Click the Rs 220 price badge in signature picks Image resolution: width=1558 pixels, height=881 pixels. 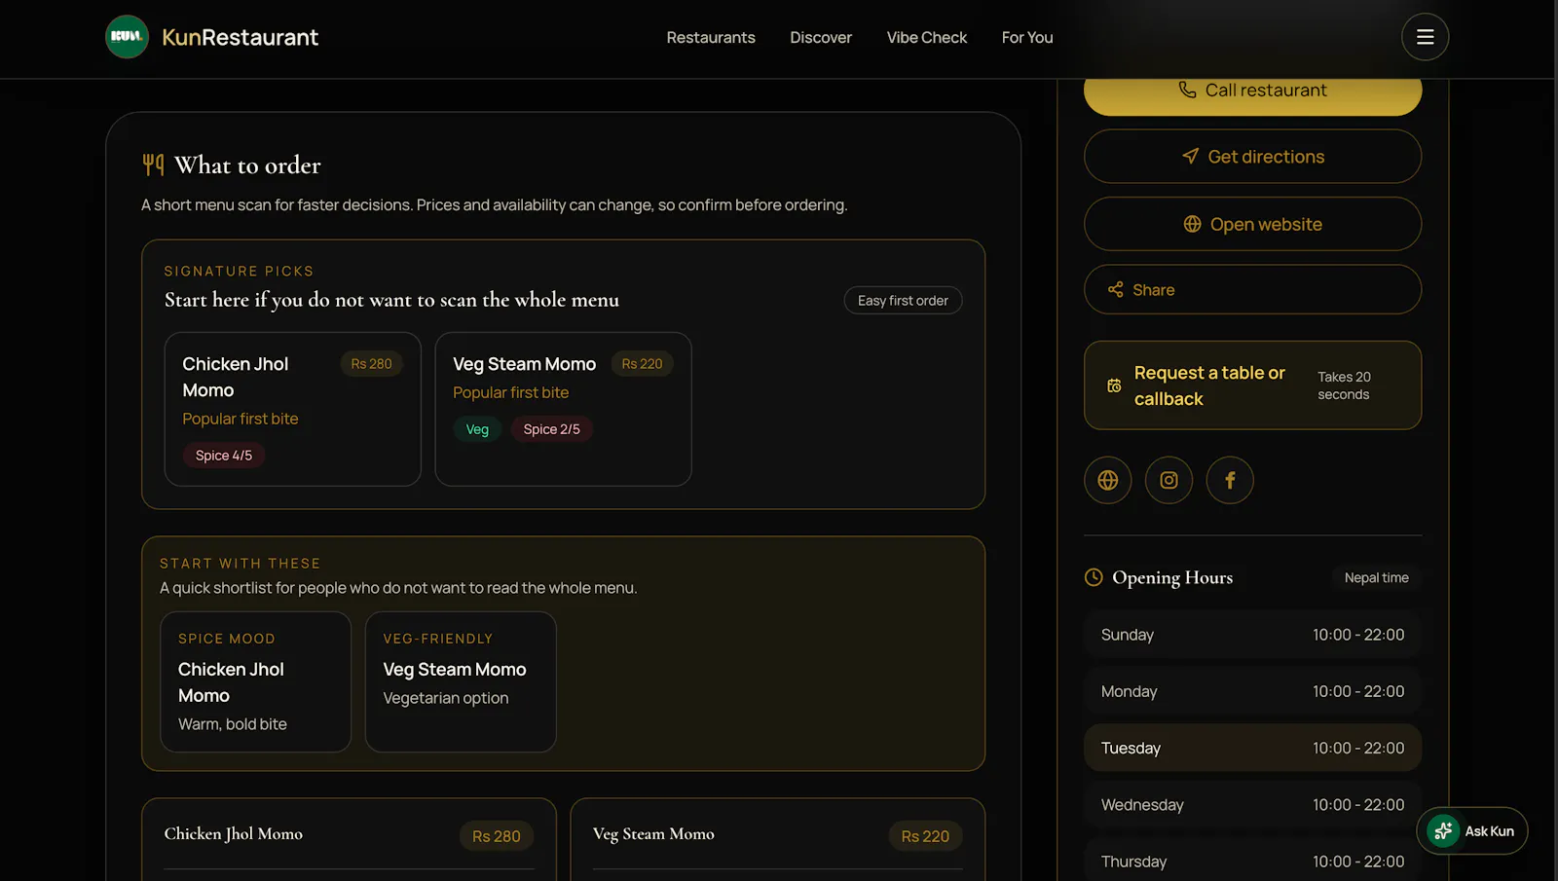642,364
